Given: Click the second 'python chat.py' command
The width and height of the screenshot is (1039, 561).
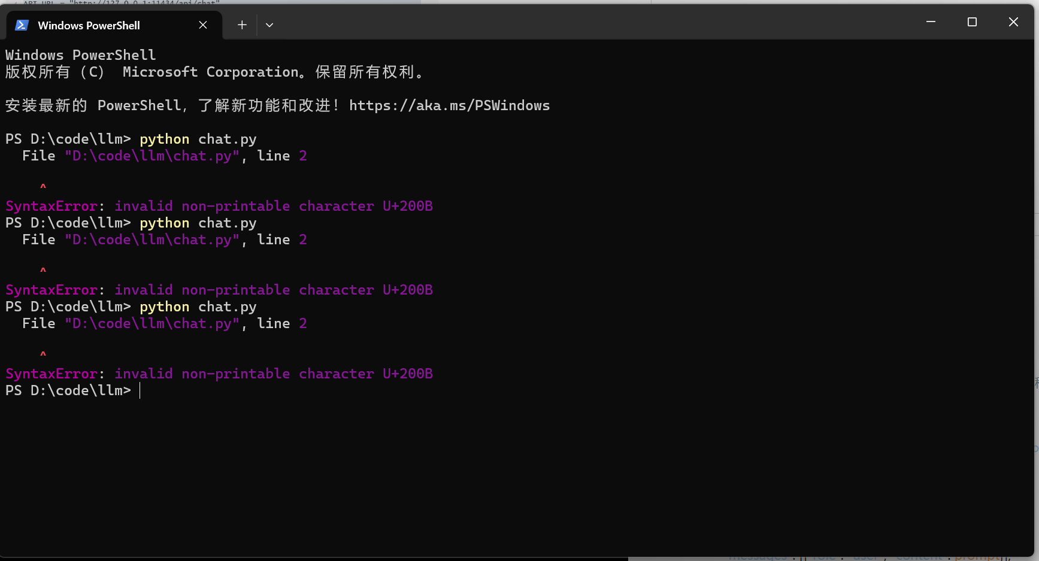Looking at the screenshot, I should coord(198,223).
